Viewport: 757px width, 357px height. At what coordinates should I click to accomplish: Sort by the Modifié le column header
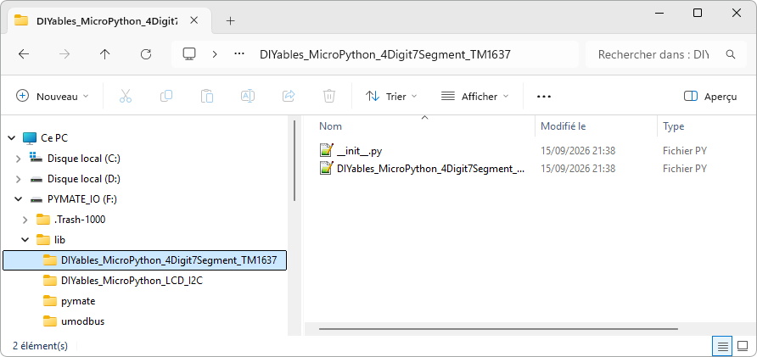click(x=563, y=126)
